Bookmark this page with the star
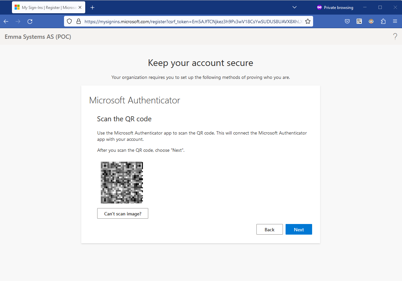The image size is (402, 281). click(x=307, y=21)
